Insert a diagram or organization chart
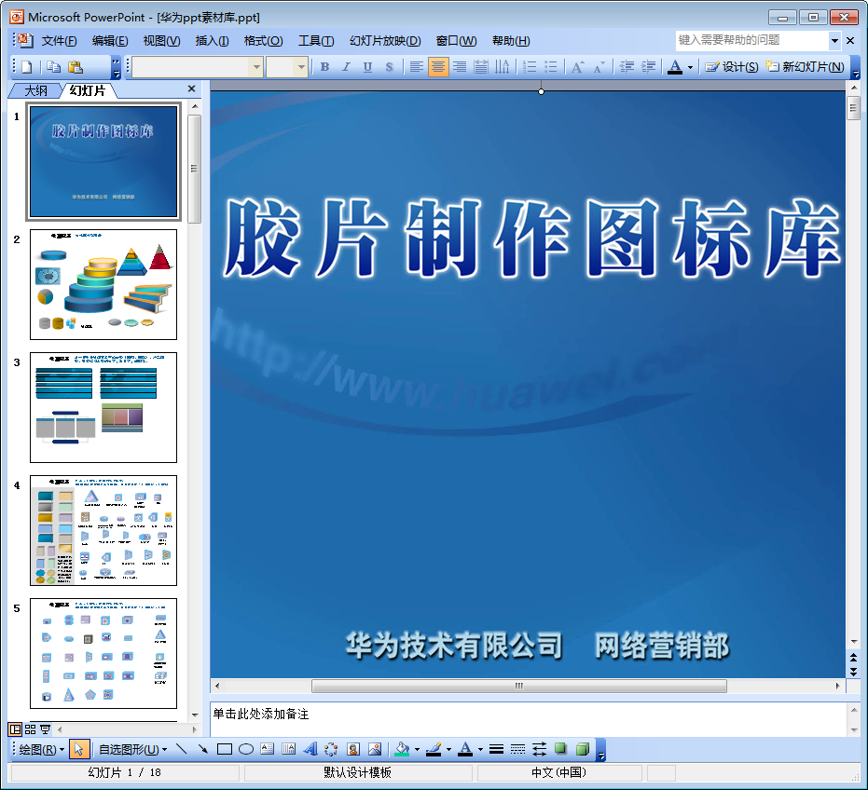Screen dimensions: 868x790 (x=331, y=749)
